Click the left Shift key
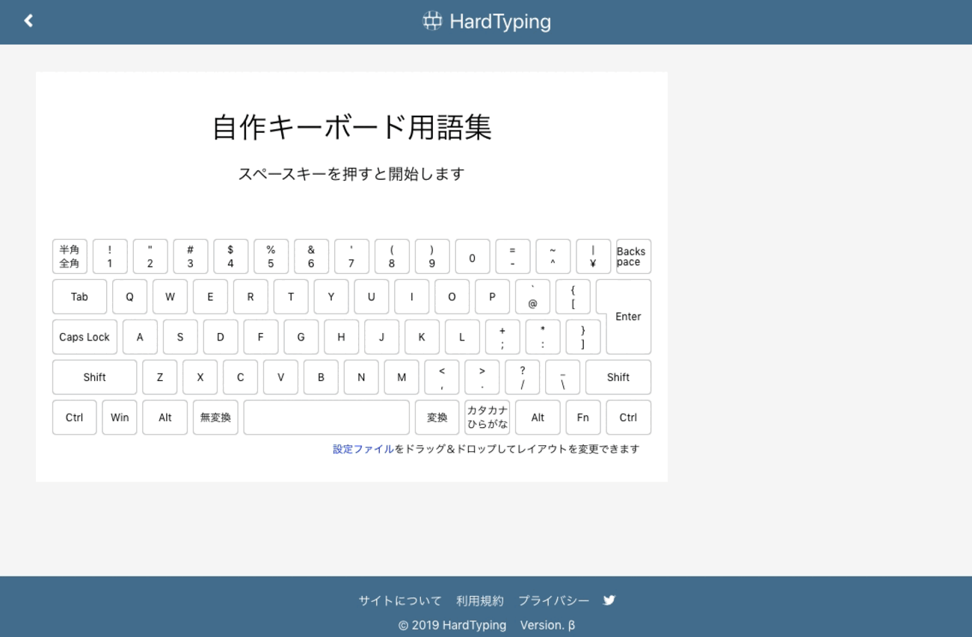 click(94, 377)
